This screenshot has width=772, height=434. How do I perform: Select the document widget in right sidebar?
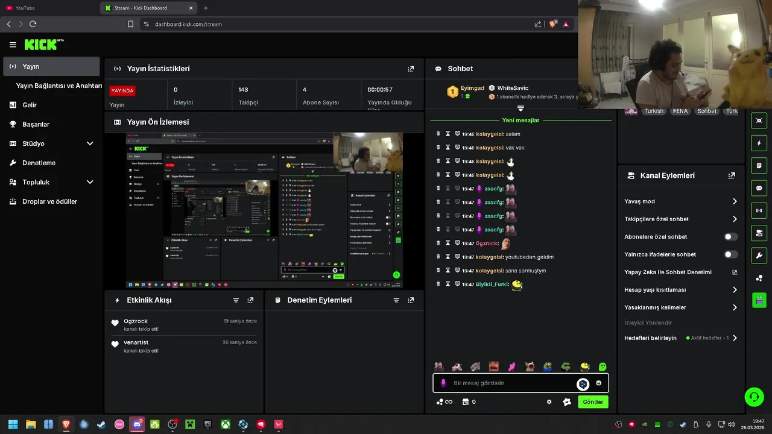point(759,166)
